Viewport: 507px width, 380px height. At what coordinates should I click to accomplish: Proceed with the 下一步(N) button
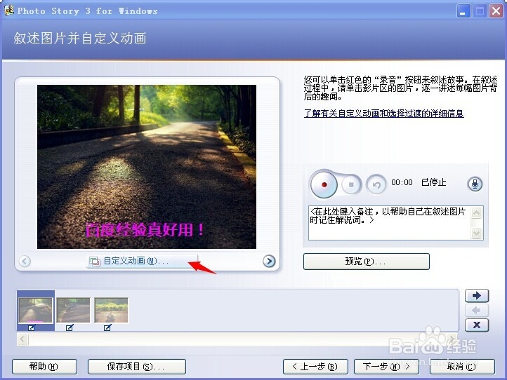(x=386, y=367)
